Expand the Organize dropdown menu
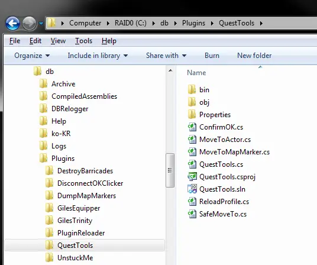 (x=32, y=56)
